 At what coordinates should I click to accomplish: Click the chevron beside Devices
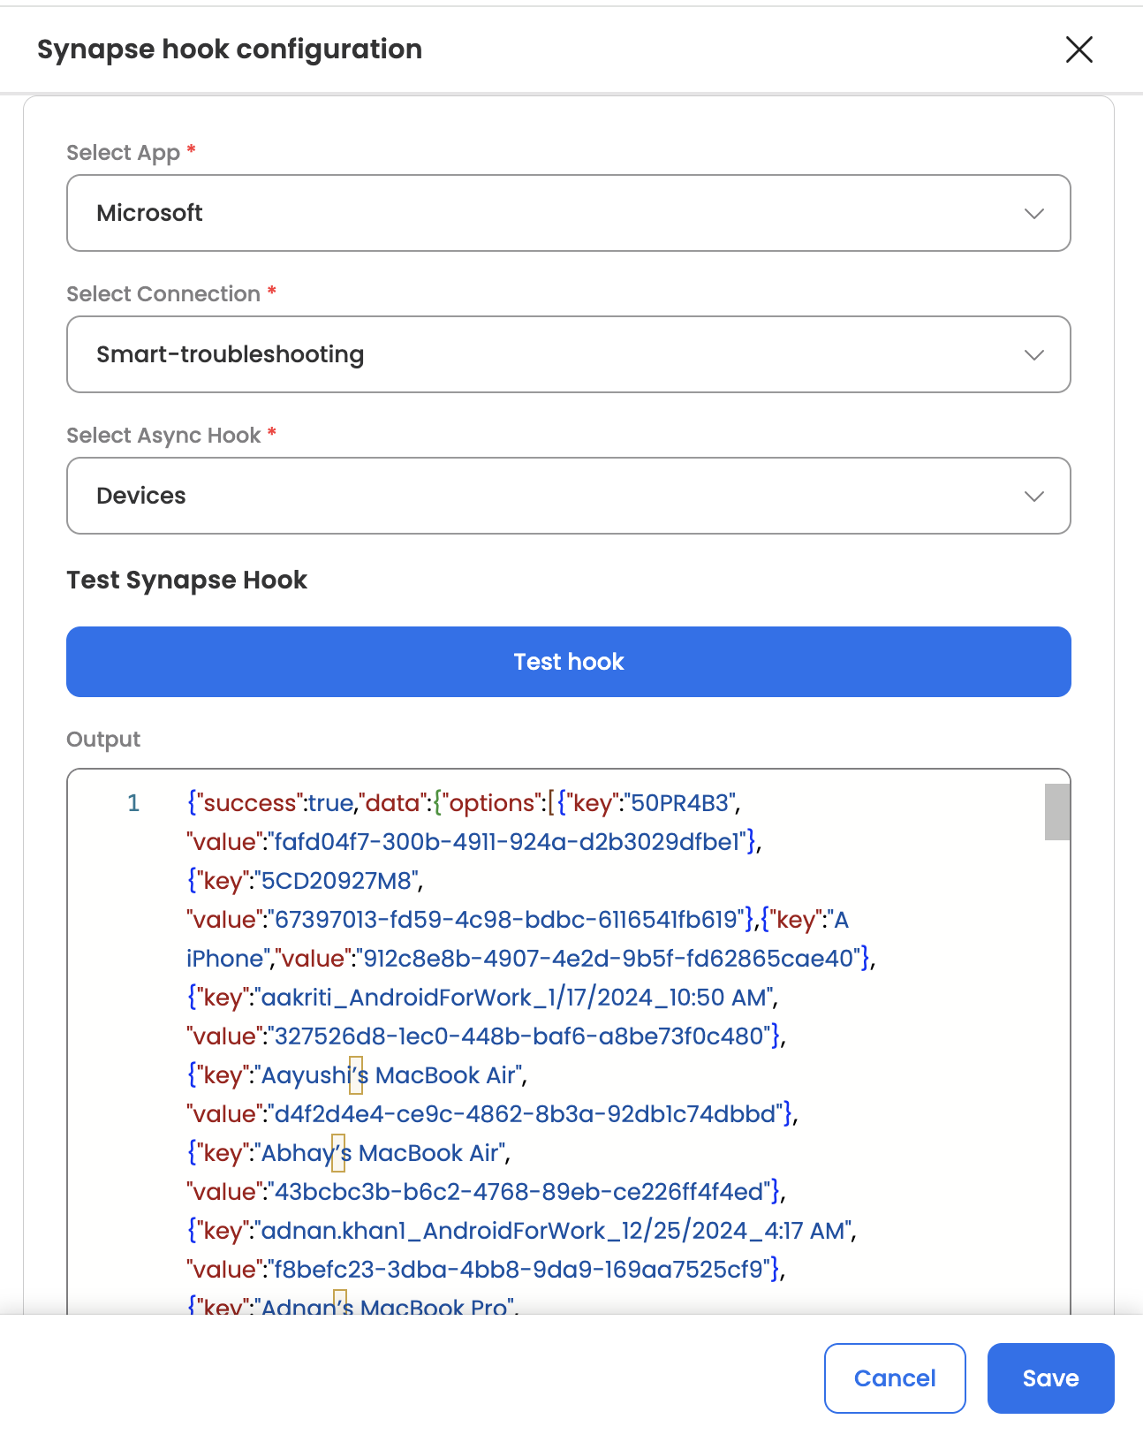(x=1033, y=497)
